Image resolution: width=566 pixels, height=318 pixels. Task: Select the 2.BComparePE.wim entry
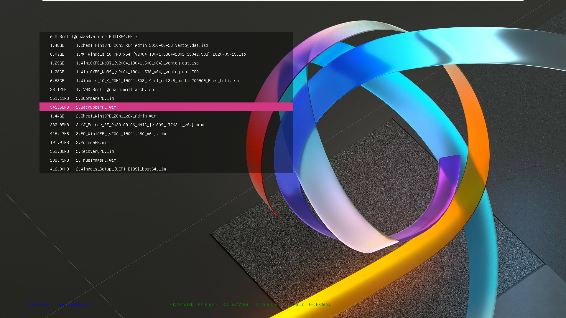tap(166, 98)
